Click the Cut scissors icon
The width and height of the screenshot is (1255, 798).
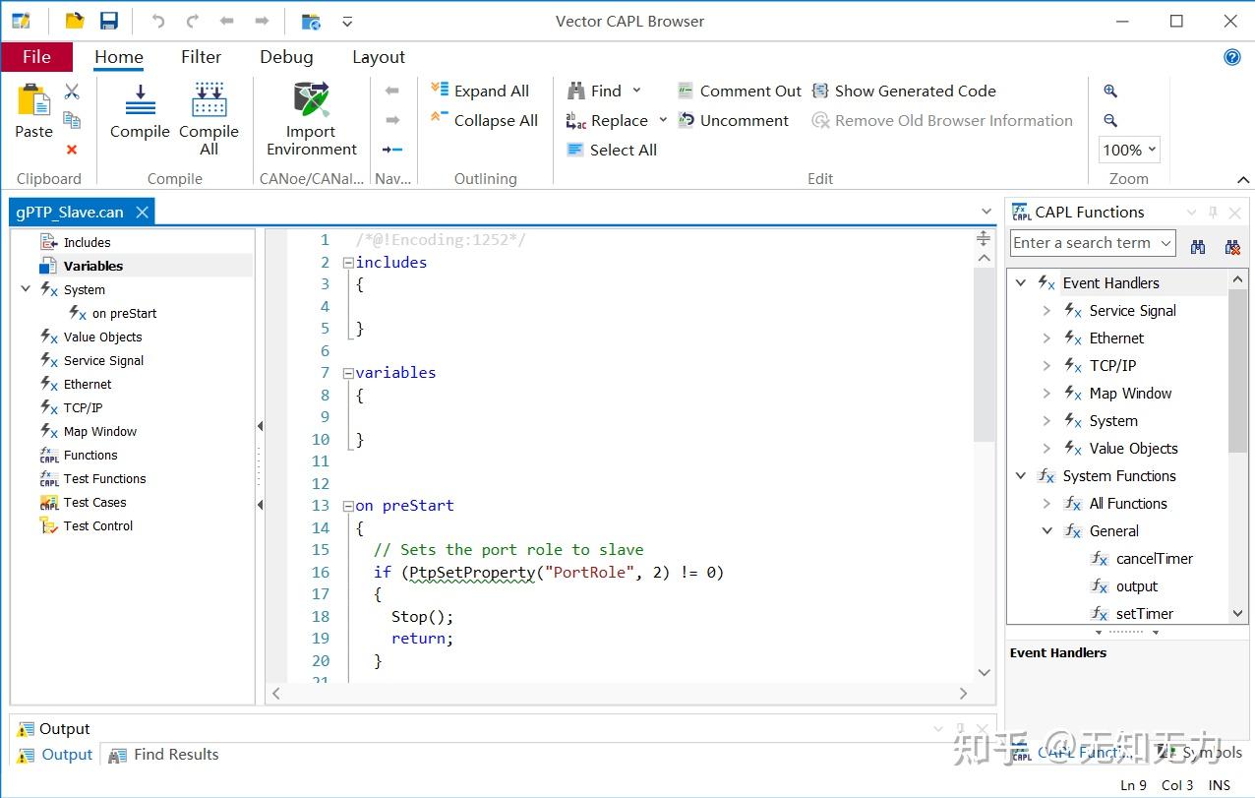tap(72, 92)
